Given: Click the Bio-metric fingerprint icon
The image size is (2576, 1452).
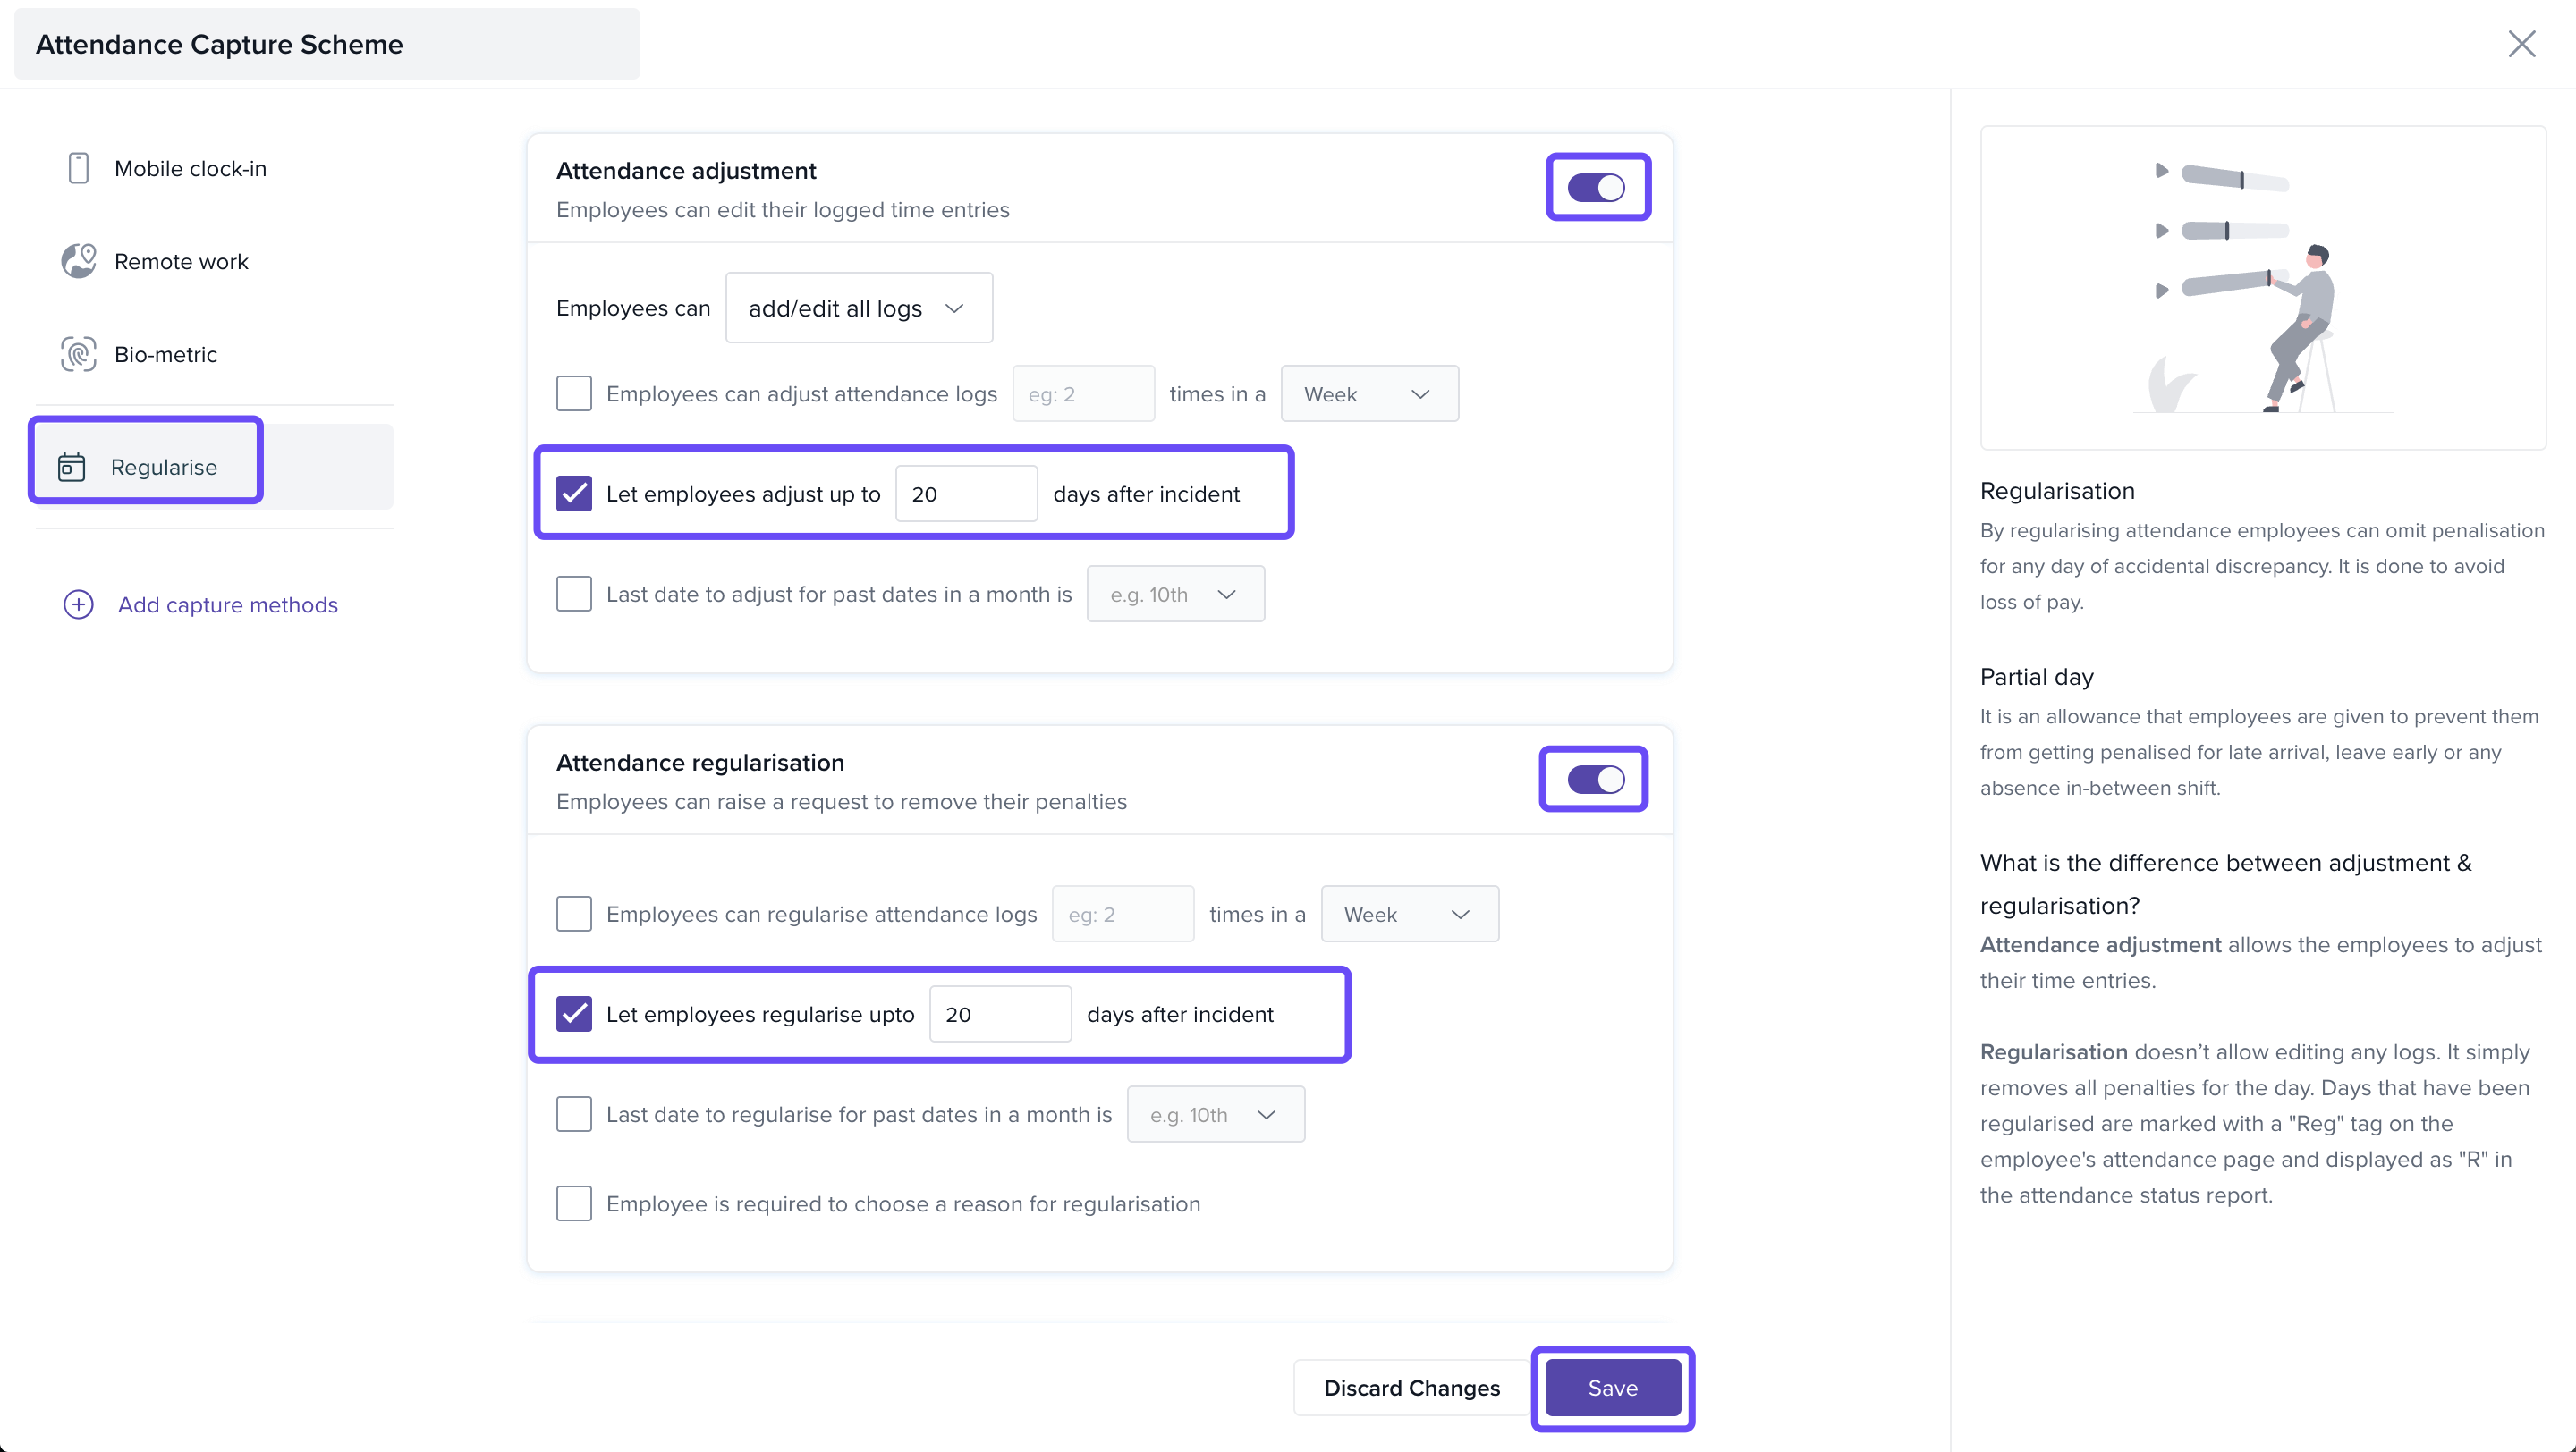Looking at the screenshot, I should (x=78, y=354).
